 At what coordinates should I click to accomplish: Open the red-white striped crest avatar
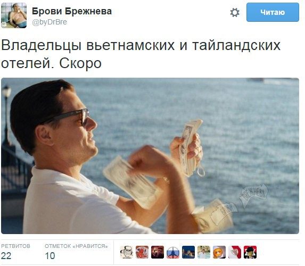click(x=235, y=252)
